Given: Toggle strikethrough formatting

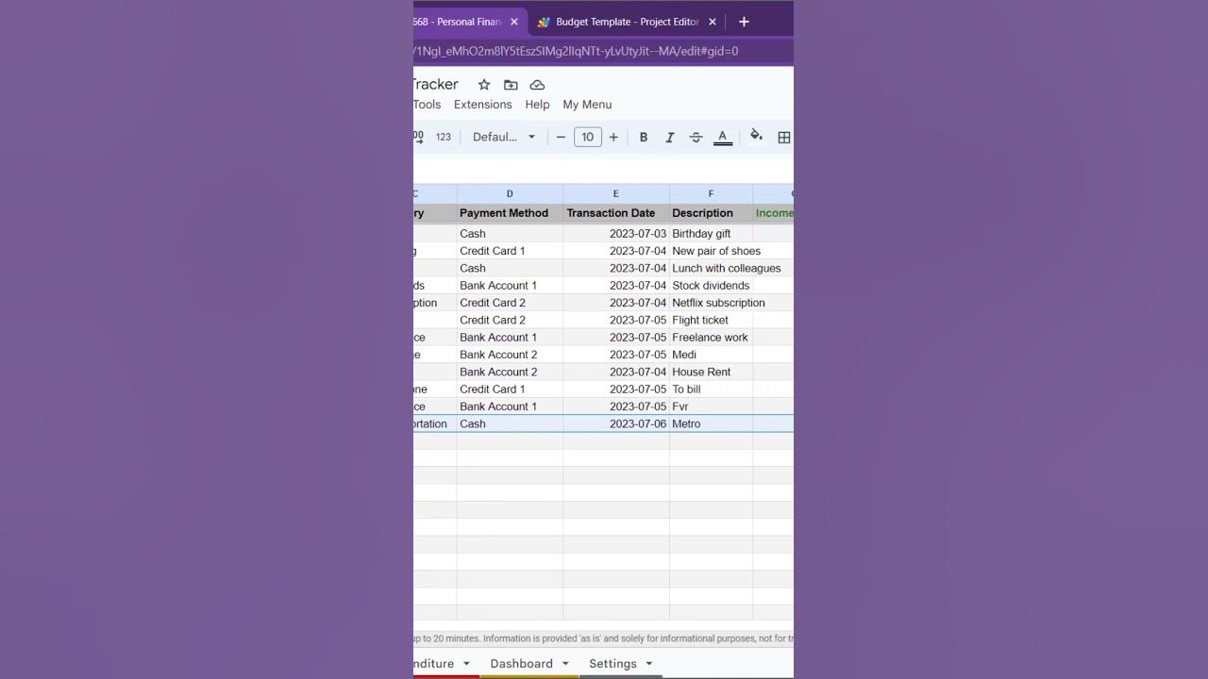Looking at the screenshot, I should (x=696, y=137).
